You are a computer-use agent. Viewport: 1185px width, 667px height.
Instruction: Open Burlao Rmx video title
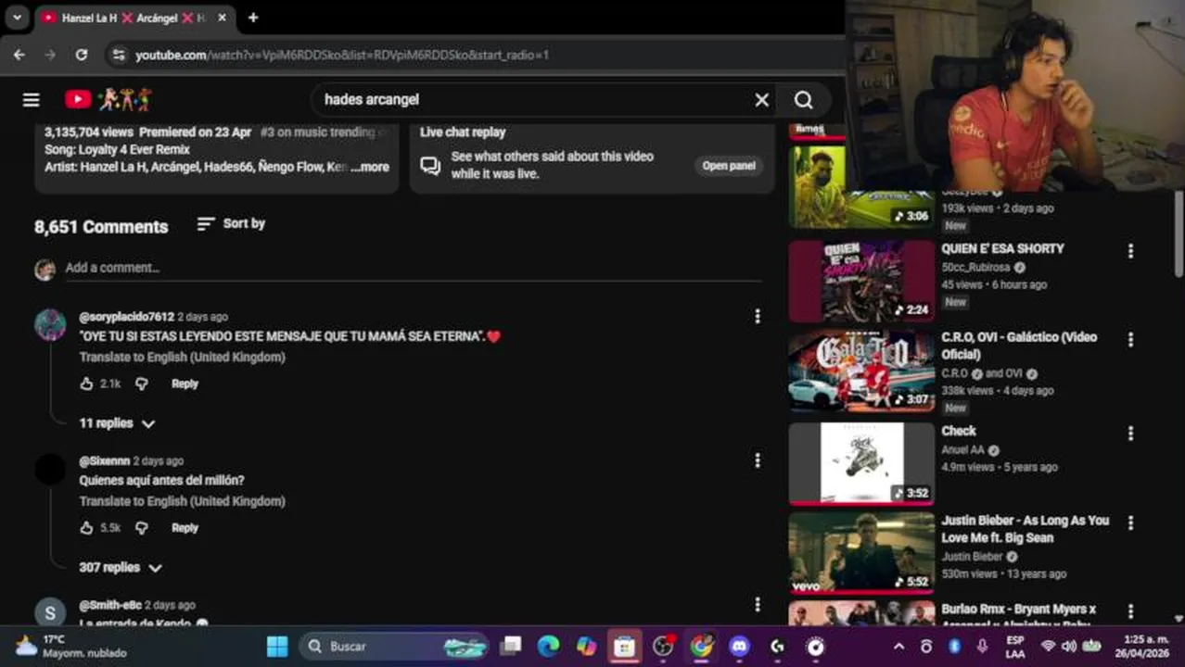tap(1018, 615)
